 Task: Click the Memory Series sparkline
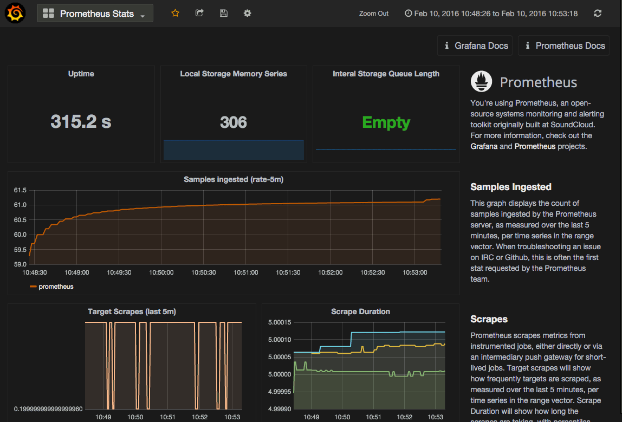[234, 150]
